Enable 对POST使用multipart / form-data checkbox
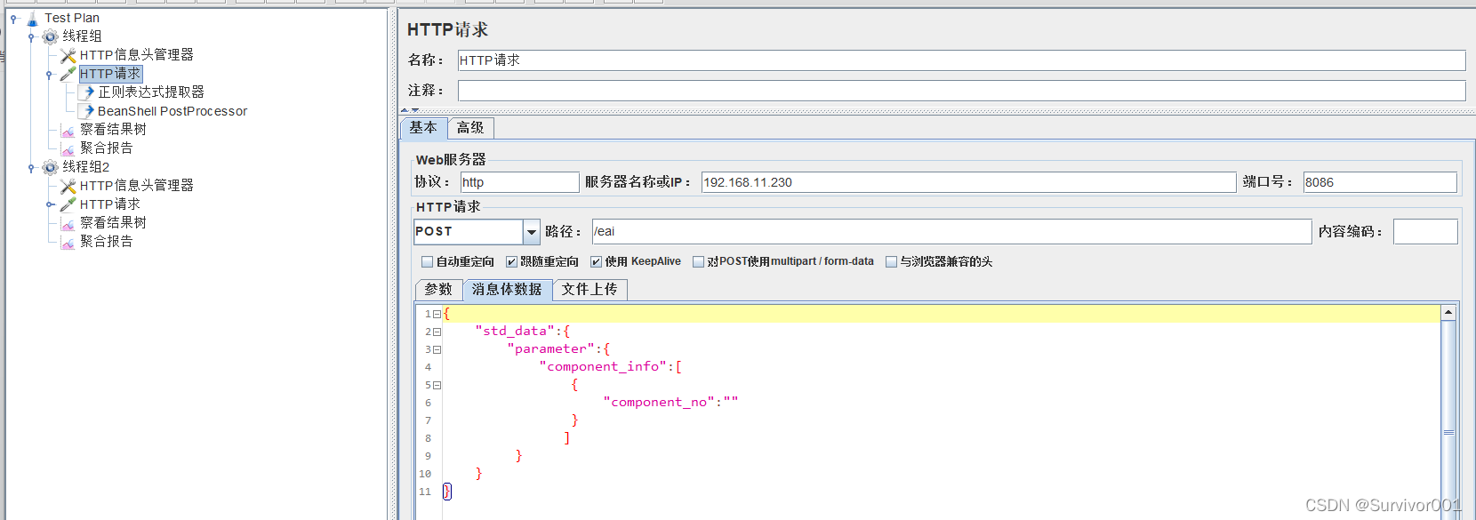This screenshot has height=520, width=1476. [x=698, y=261]
